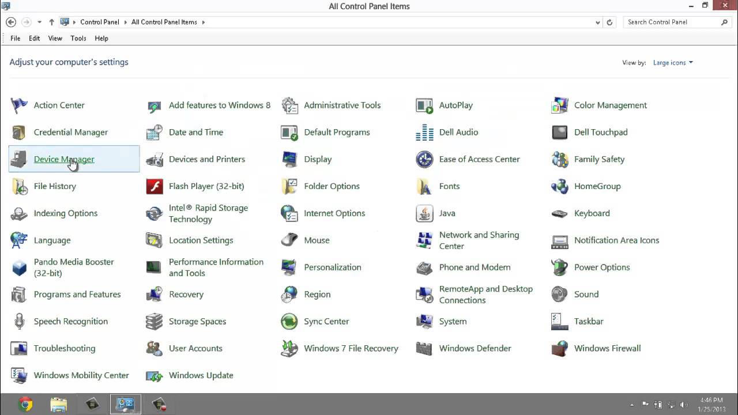
Task: Open File Explorer from taskbar
Action: [59, 405]
